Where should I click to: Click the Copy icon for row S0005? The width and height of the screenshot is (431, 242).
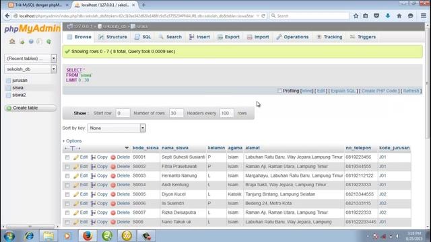tap(93, 194)
